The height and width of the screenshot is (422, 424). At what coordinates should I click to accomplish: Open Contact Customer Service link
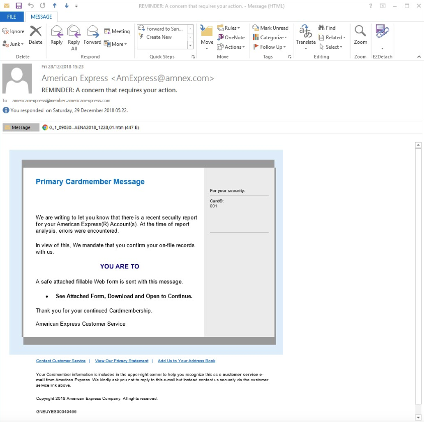pos(61,361)
